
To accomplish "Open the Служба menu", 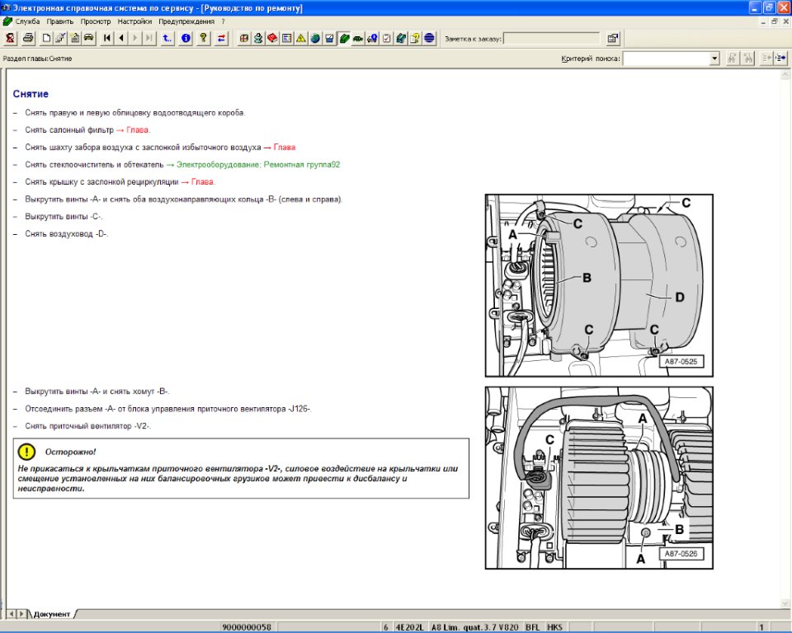I will pos(26,21).
